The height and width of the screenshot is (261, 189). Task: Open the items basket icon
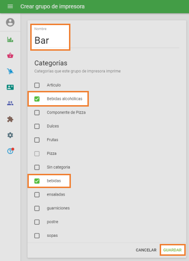click(x=10, y=55)
